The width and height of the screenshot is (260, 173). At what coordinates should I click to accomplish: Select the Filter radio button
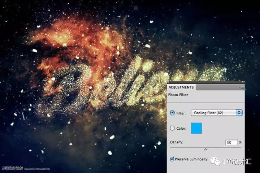173,113
